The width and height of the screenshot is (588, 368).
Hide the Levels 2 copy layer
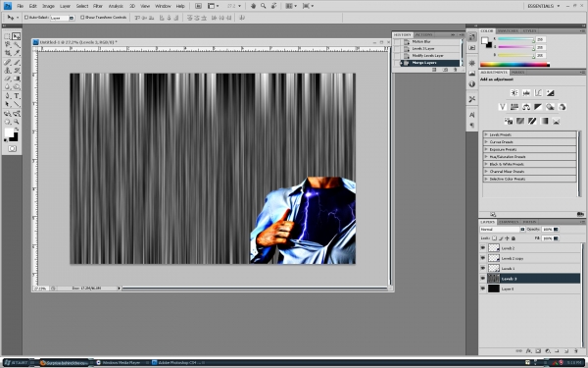(x=482, y=258)
